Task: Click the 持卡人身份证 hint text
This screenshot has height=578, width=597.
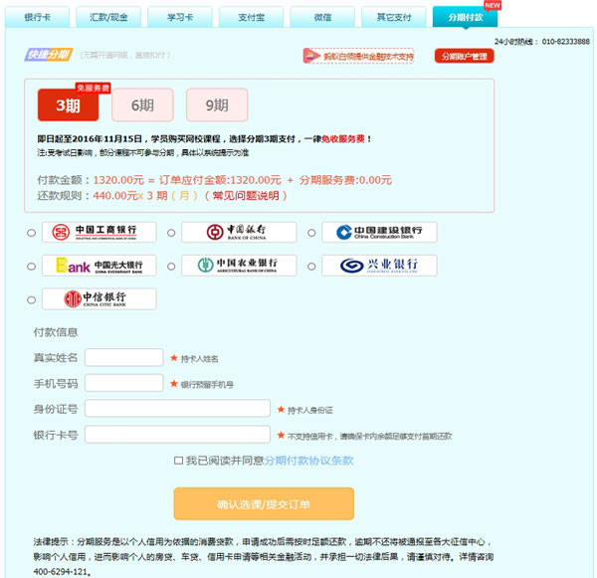Action: tap(309, 410)
